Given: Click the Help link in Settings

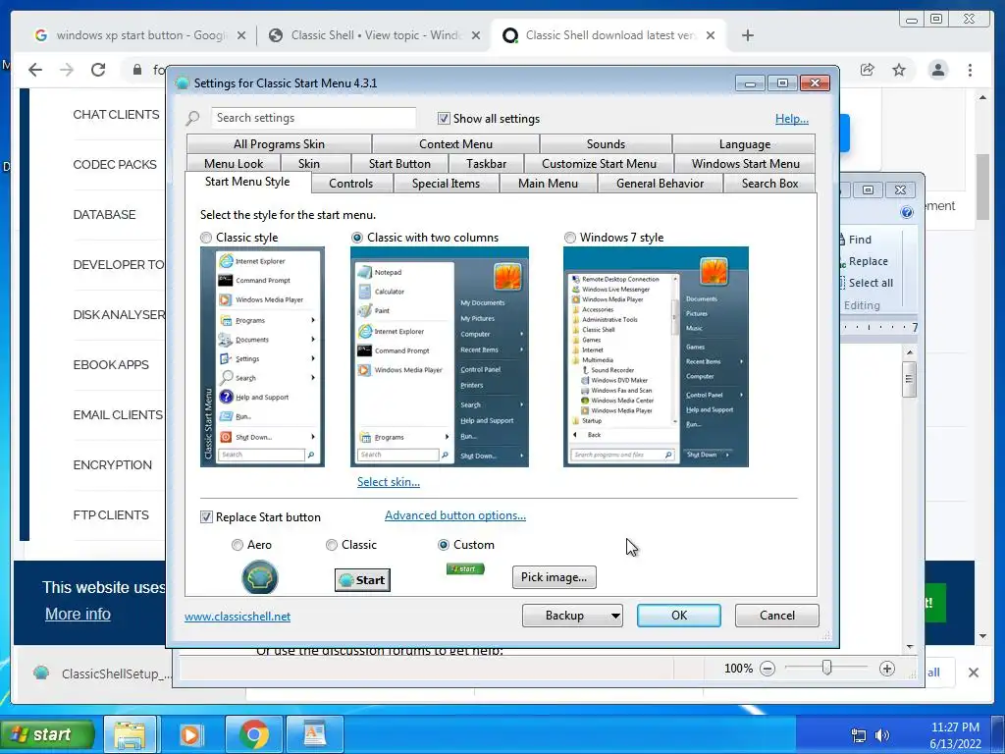Looking at the screenshot, I should [792, 119].
